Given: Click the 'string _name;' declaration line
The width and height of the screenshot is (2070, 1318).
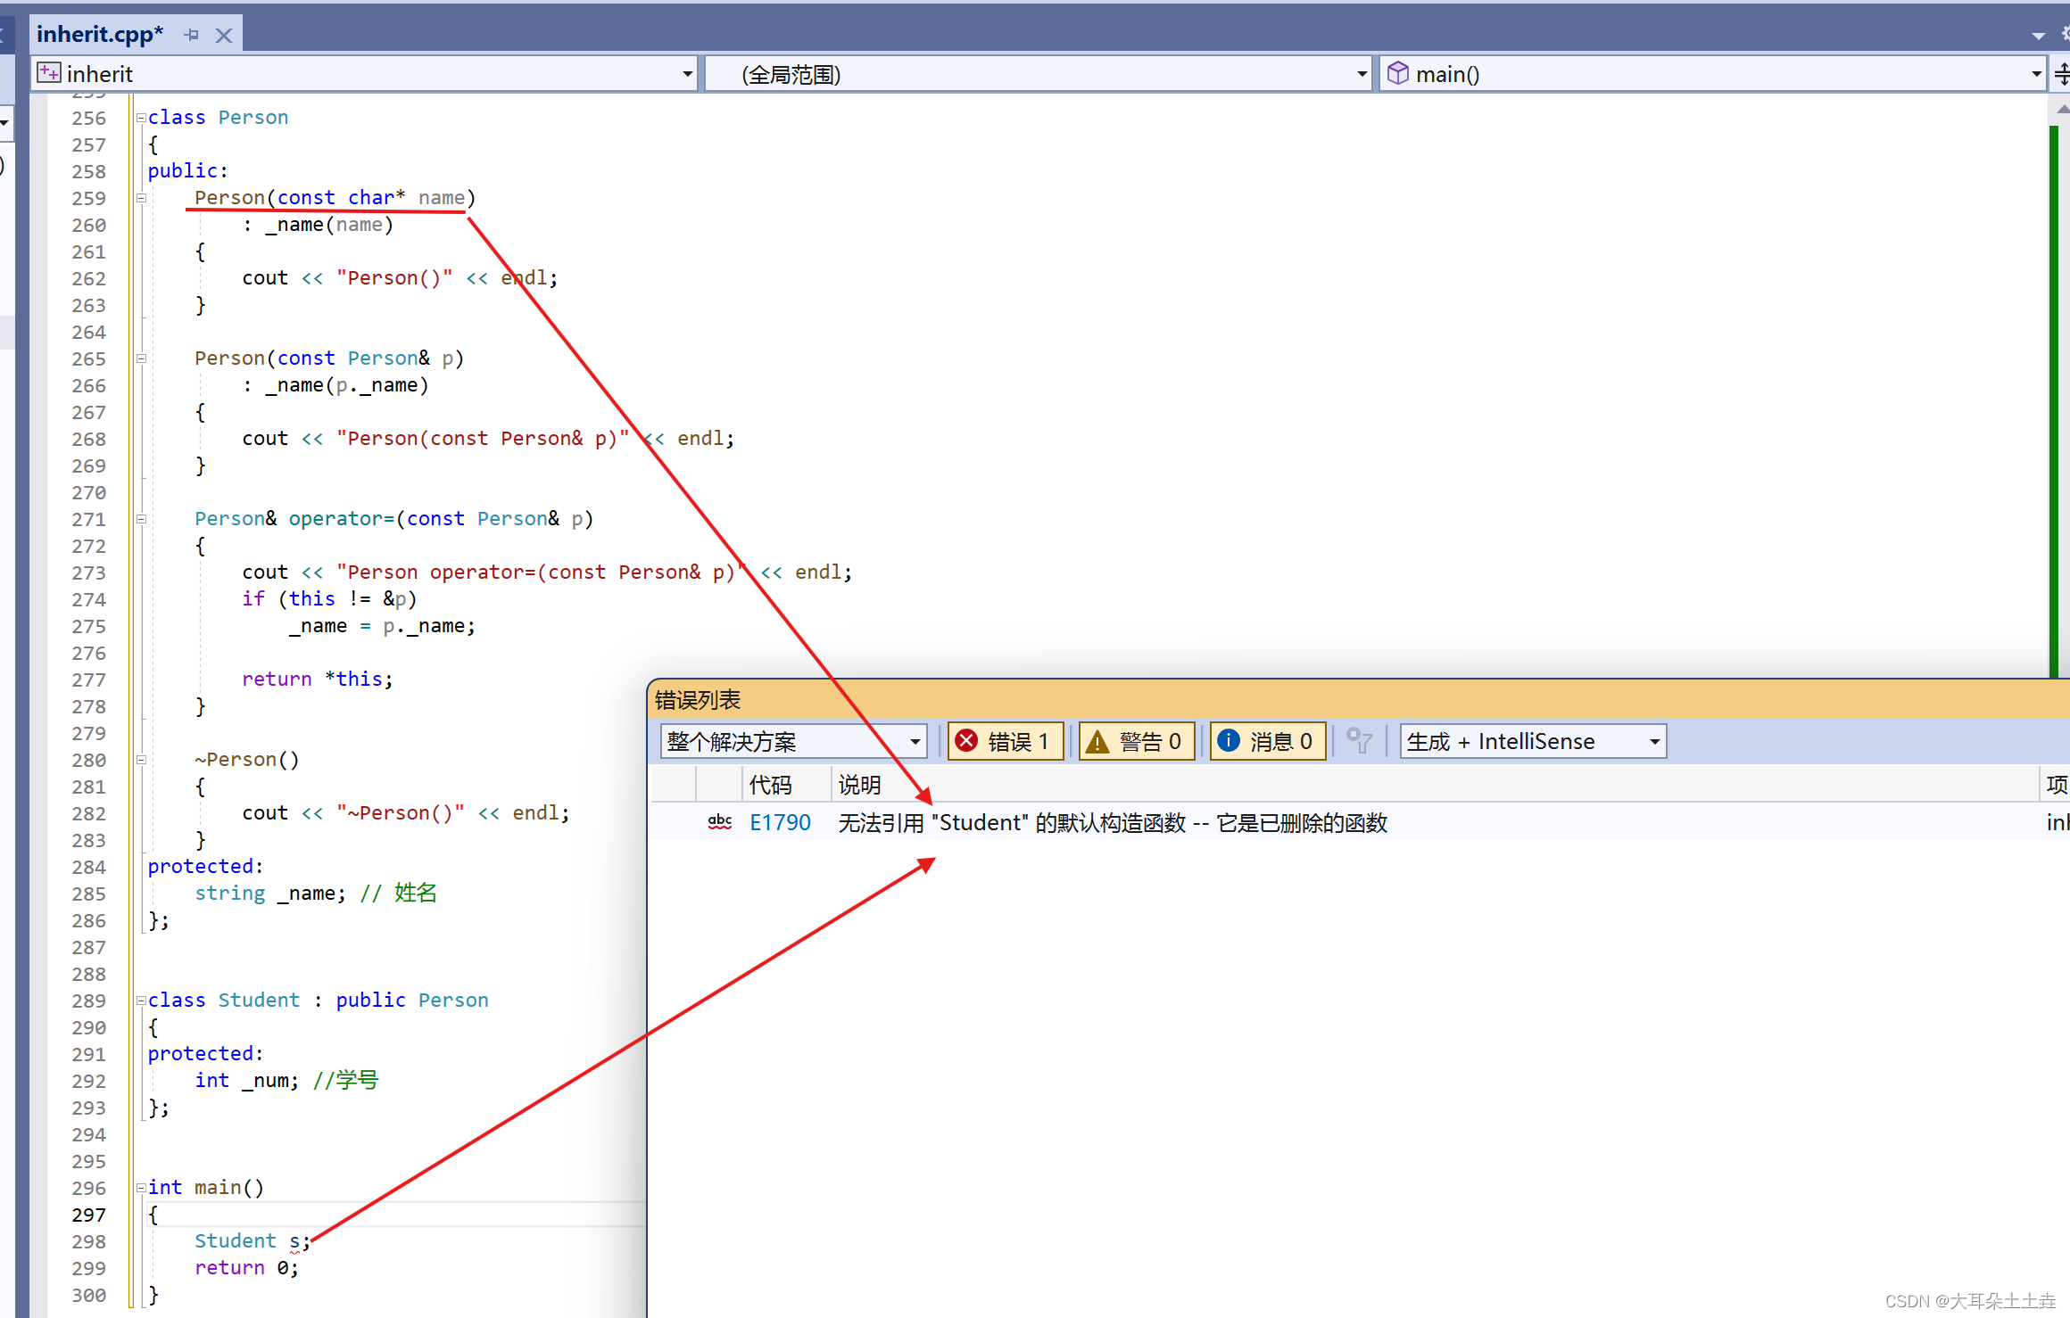Looking at the screenshot, I should [269, 894].
